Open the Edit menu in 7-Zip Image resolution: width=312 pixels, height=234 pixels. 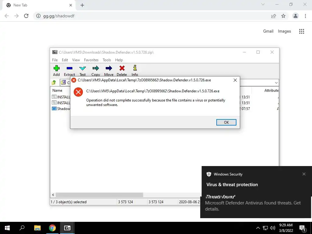point(65,60)
